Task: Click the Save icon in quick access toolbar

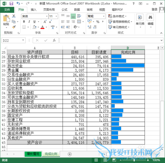Action: (x=11, y=4)
